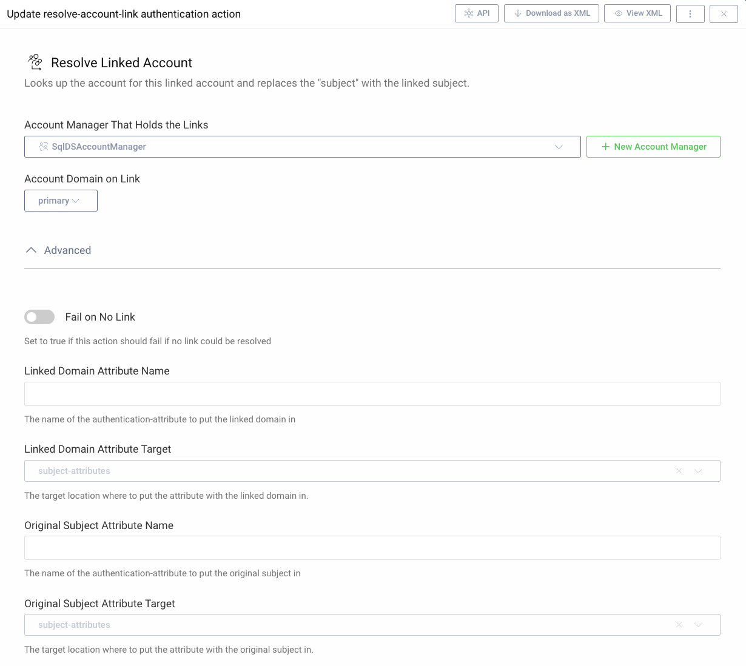Clear the Original Subject Attribute Target selection

click(678, 625)
